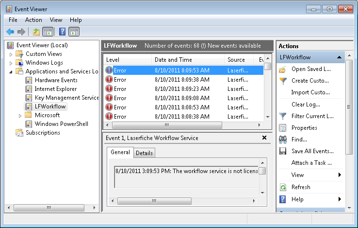The height and width of the screenshot is (228, 358).
Task: Select the Internet Explorer log
Action: (55, 89)
